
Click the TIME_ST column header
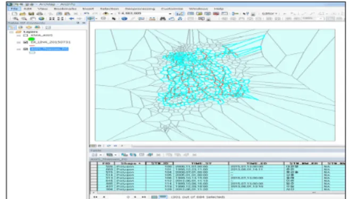click(x=201, y=163)
